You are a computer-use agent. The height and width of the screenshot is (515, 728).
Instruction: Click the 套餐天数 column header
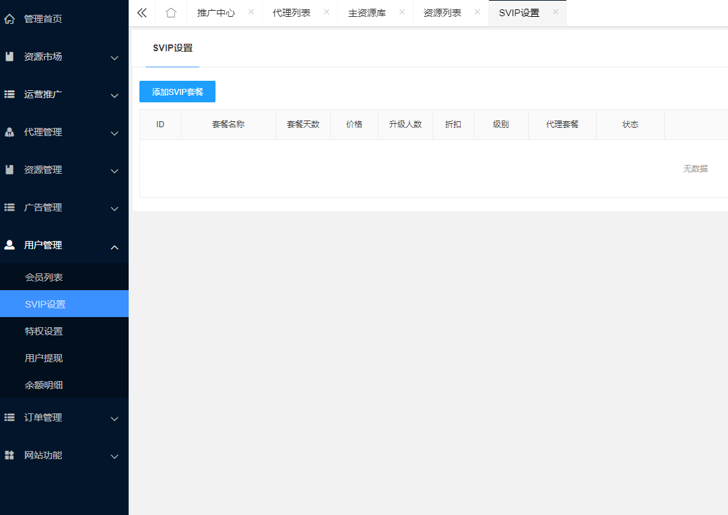[302, 125]
